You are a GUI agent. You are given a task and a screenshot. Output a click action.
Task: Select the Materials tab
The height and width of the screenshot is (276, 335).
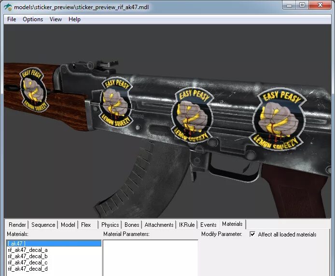[x=232, y=224]
